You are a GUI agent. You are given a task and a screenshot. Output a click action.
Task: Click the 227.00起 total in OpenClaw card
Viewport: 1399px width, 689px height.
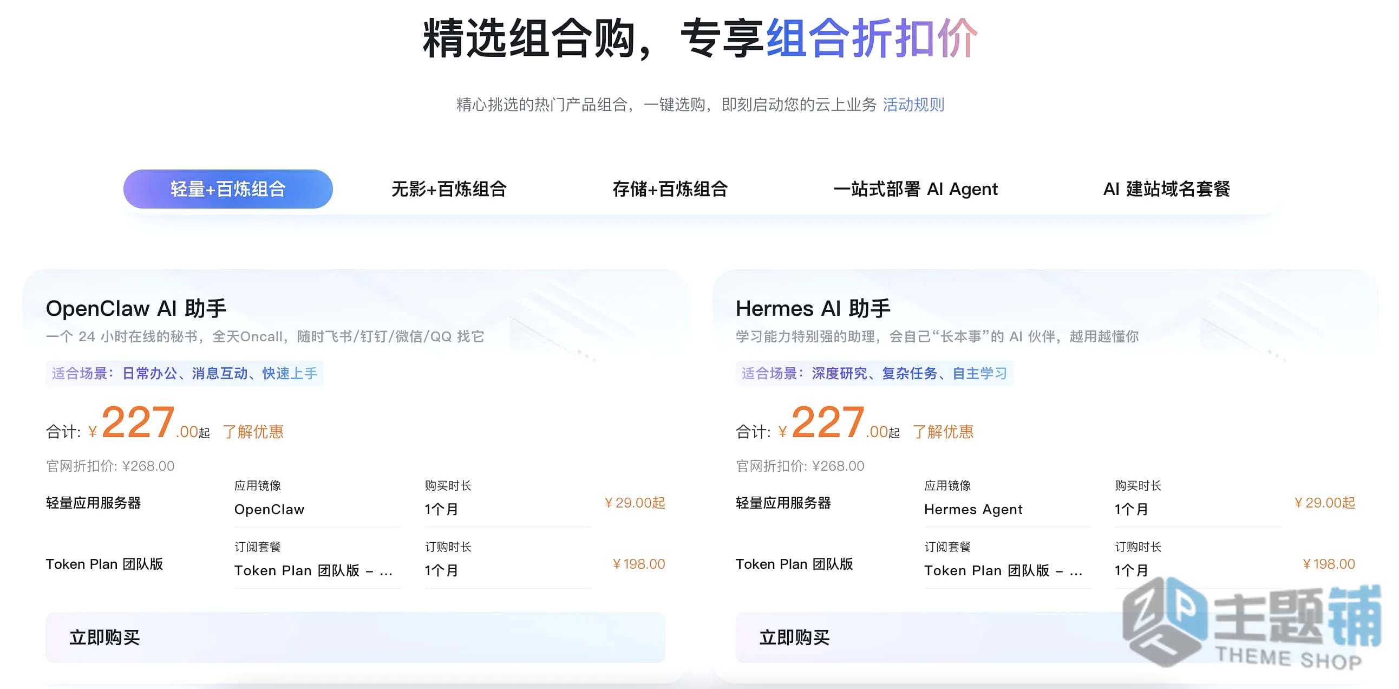149,422
